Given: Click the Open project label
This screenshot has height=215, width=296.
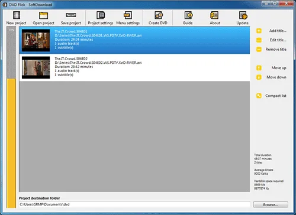Looking at the screenshot, I should (x=43, y=23).
